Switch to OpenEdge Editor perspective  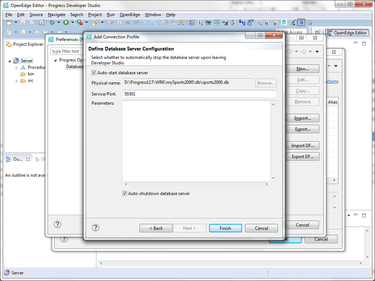(x=347, y=33)
